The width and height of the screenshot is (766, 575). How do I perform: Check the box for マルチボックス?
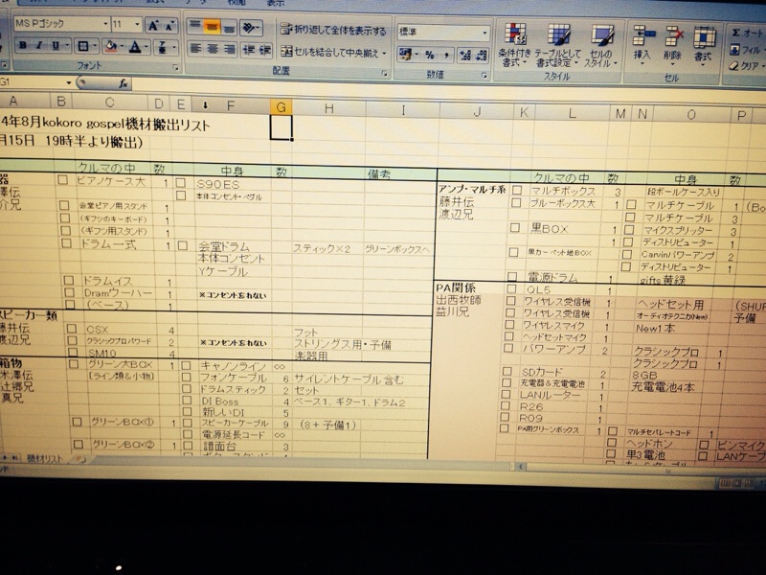(x=515, y=191)
